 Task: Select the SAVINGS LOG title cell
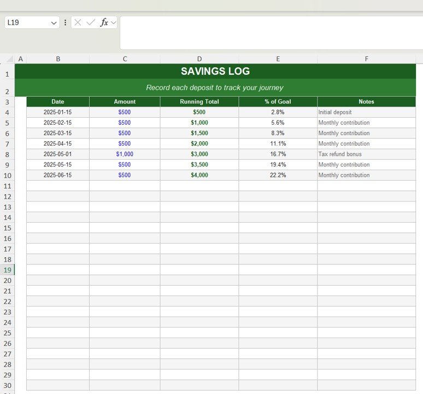pos(215,71)
